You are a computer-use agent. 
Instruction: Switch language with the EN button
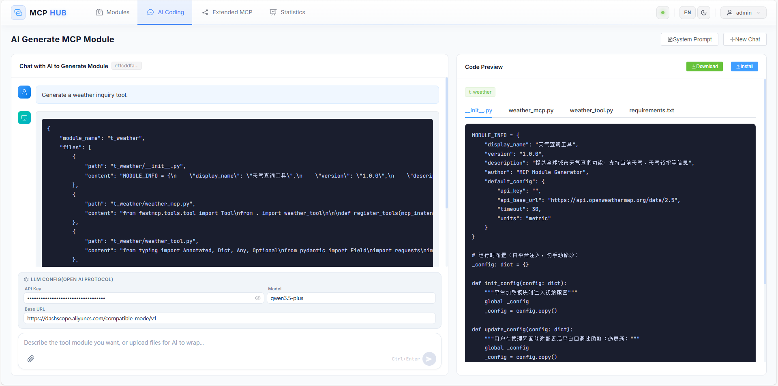tap(687, 13)
